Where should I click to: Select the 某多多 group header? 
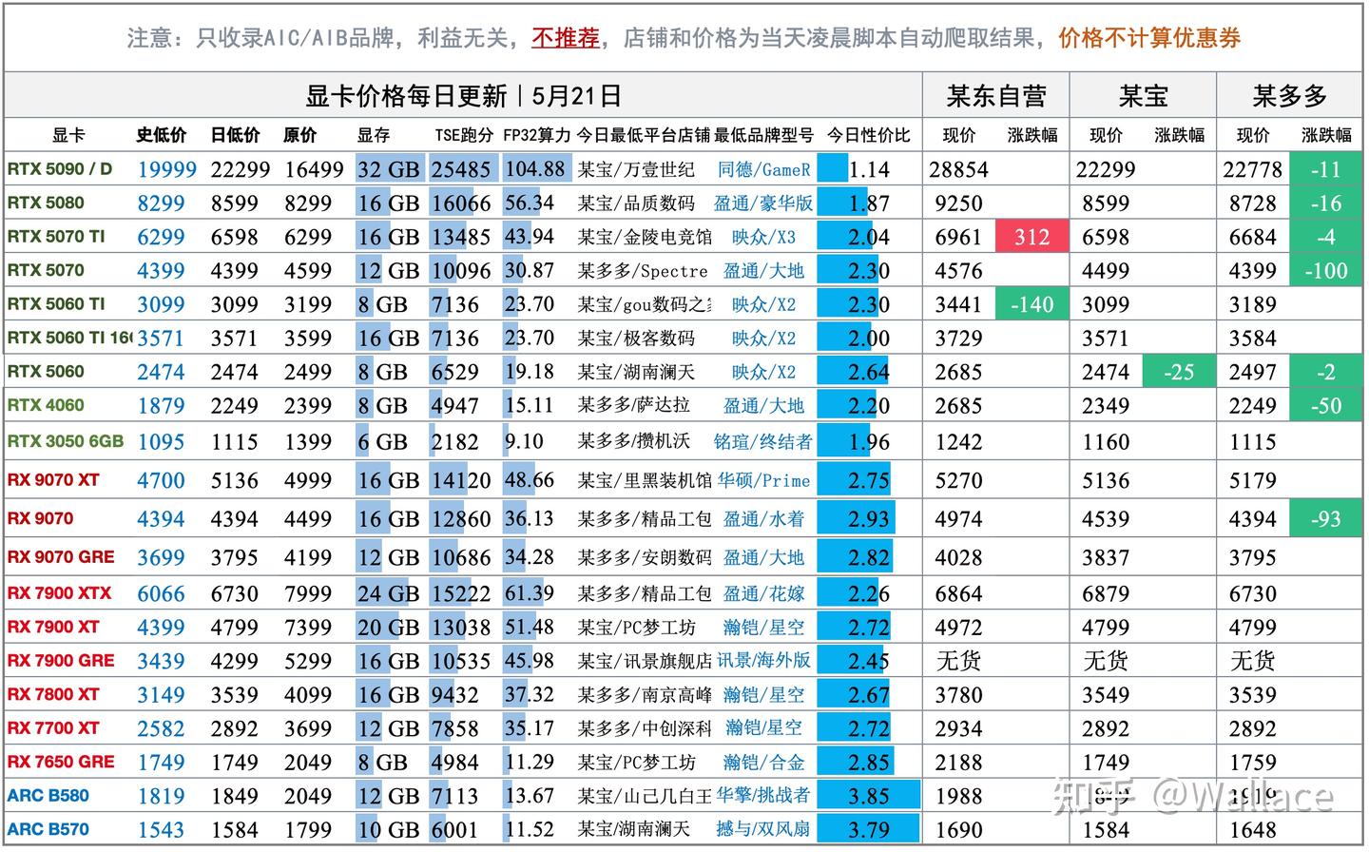coord(1289,95)
